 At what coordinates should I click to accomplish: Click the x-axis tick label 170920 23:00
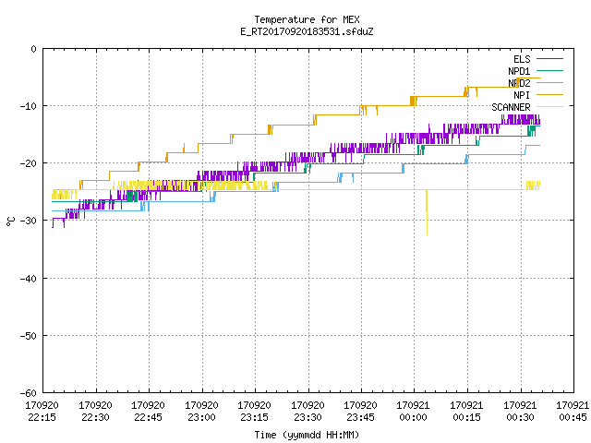(201, 412)
